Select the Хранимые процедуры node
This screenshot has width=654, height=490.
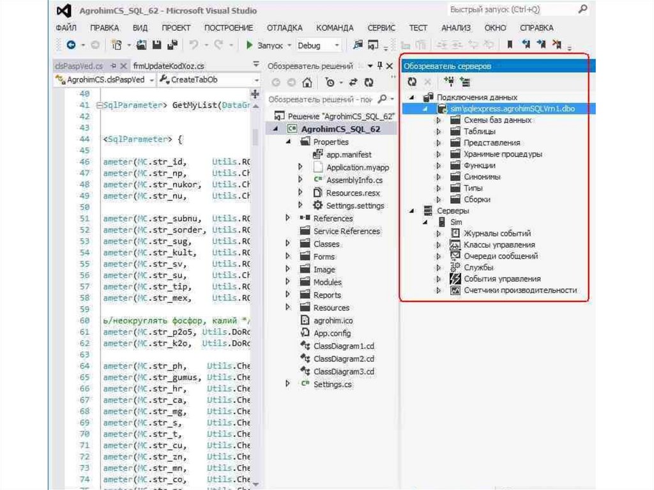click(x=503, y=154)
